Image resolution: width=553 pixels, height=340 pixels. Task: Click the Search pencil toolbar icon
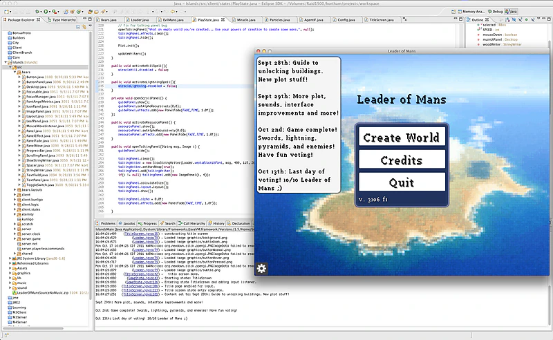click(103, 12)
